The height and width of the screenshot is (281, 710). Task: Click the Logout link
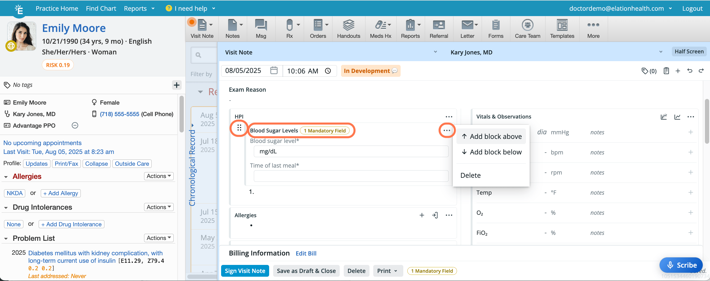click(x=692, y=9)
